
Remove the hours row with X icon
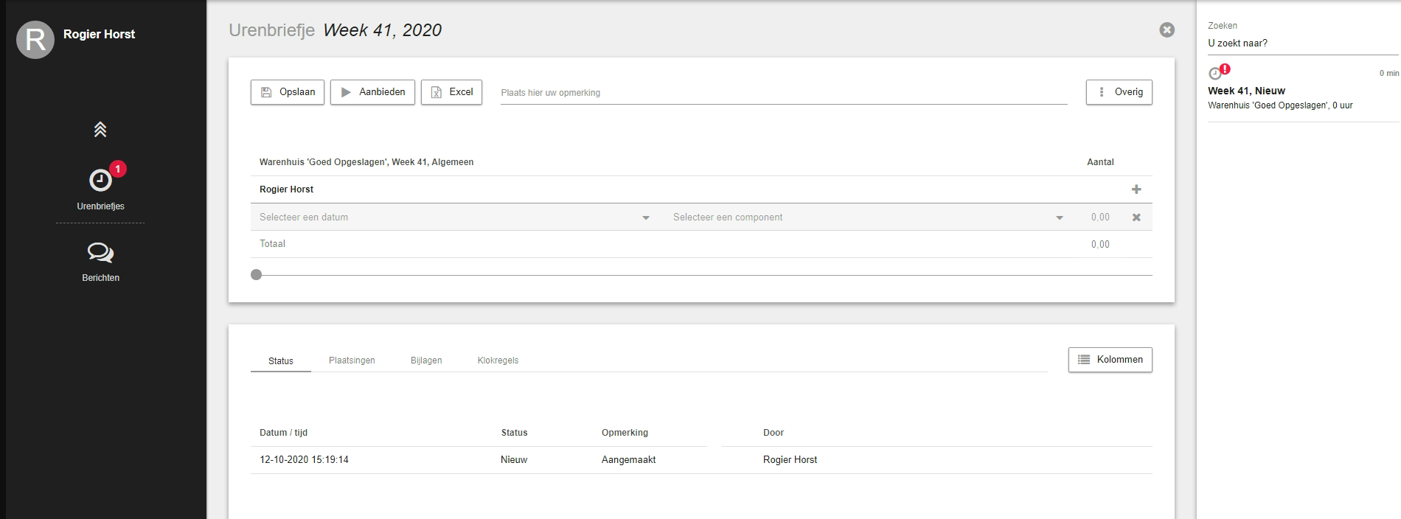(x=1136, y=217)
